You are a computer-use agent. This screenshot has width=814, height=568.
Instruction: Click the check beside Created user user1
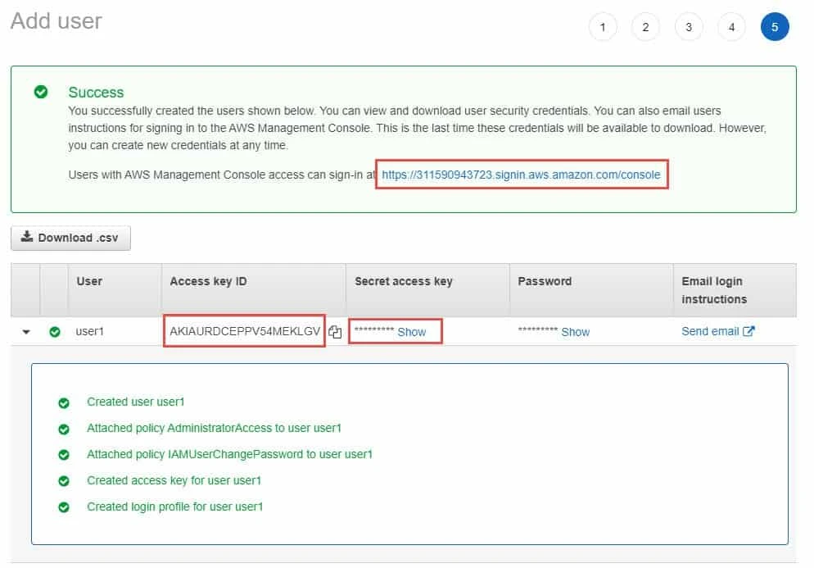[65, 402]
